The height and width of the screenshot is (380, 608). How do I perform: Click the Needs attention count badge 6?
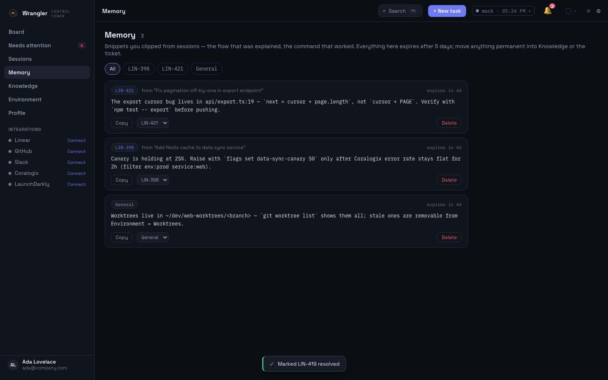[82, 46]
